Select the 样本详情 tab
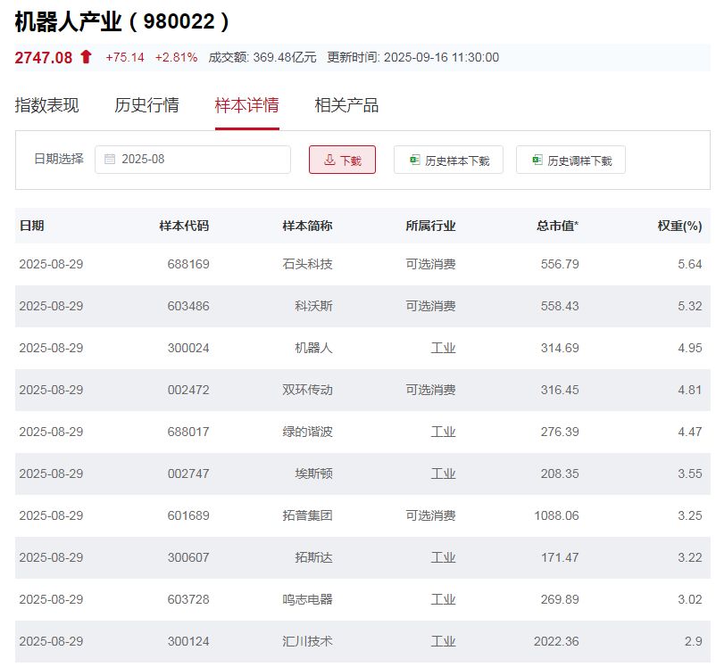Image resolution: width=716 pixels, height=667 pixels. click(246, 105)
